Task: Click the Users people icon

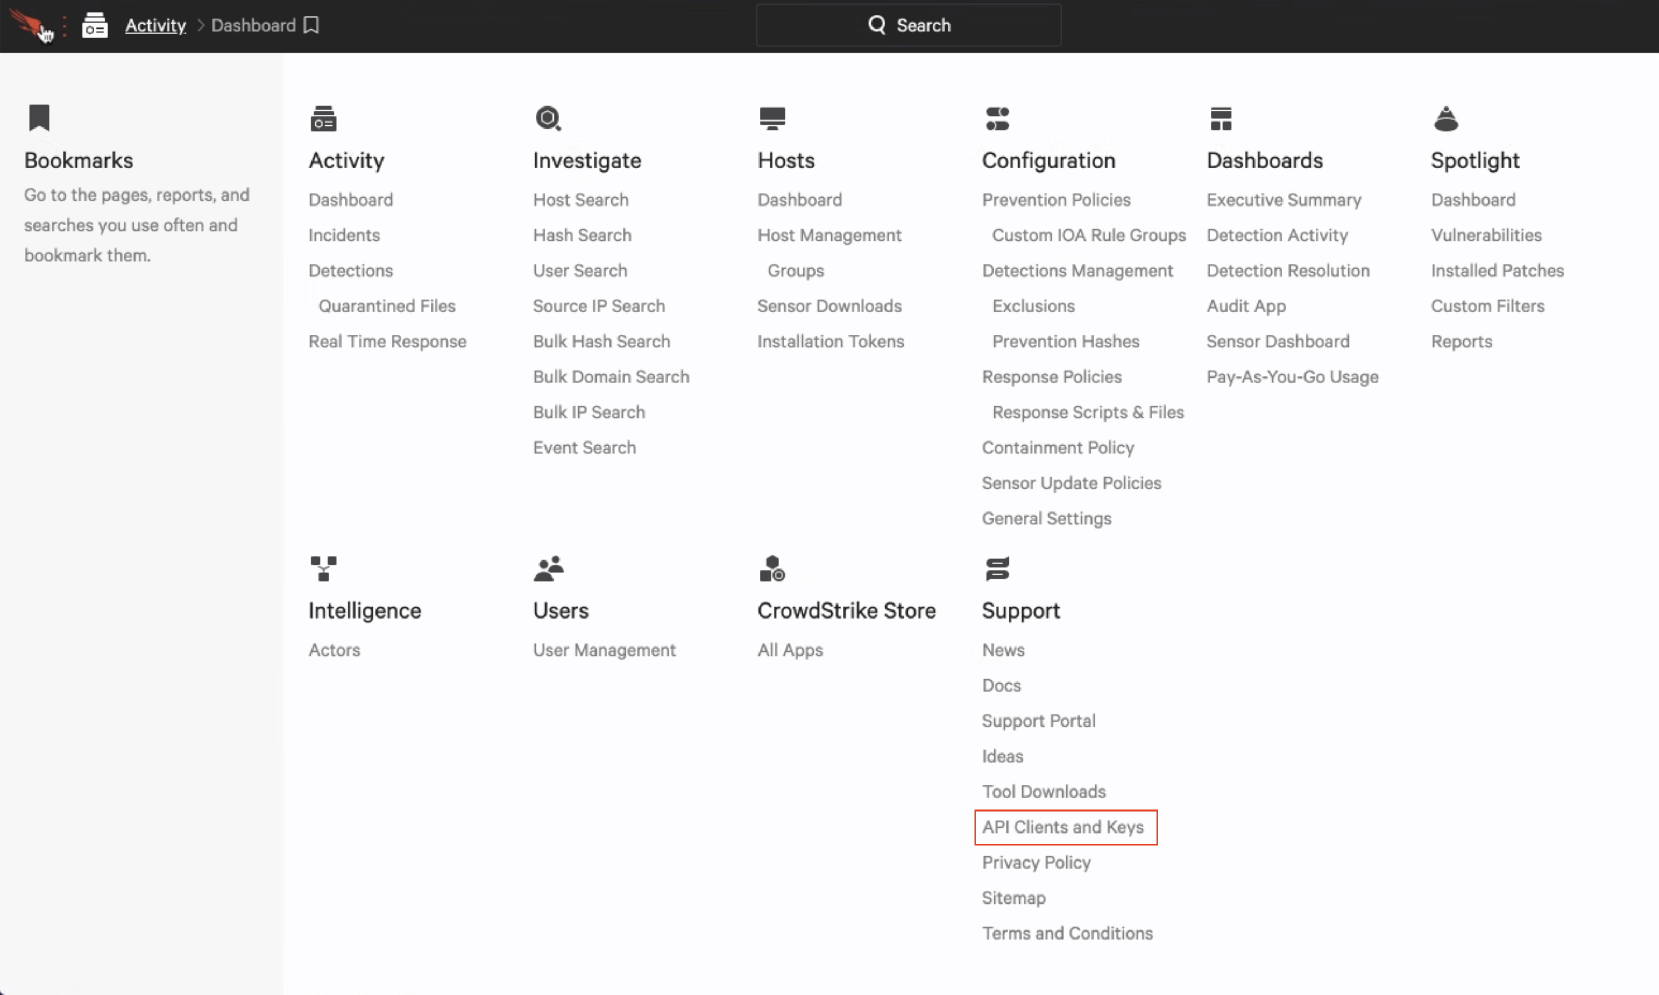Action: (x=548, y=568)
